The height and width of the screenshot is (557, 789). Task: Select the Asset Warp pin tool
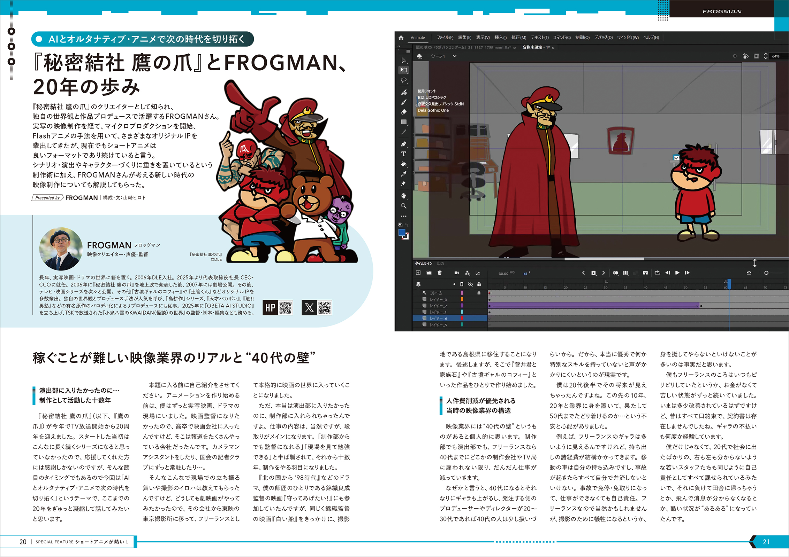tap(403, 183)
